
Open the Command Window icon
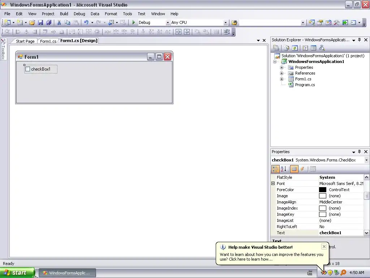click(x=353, y=22)
